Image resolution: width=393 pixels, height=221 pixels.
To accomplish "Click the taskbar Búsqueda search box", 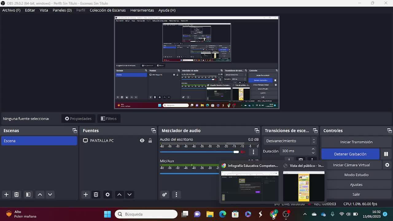I will [146, 214].
